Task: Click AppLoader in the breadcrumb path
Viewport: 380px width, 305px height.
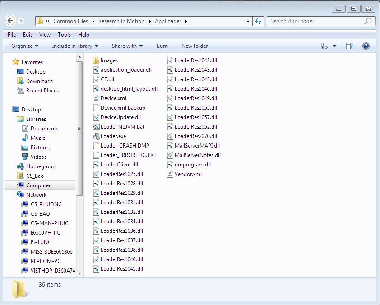Action: click(168, 21)
